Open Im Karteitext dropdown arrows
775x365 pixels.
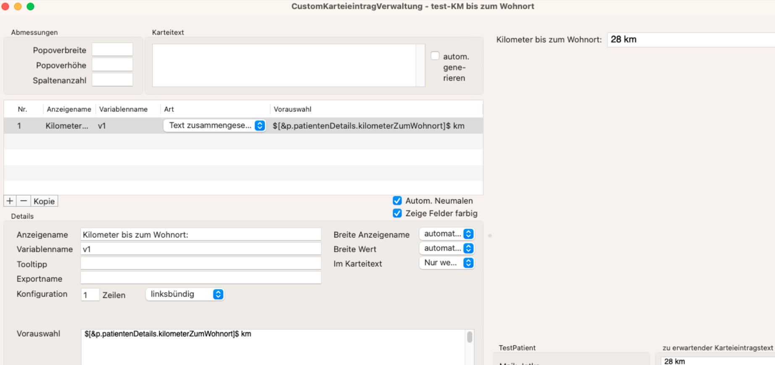point(468,263)
